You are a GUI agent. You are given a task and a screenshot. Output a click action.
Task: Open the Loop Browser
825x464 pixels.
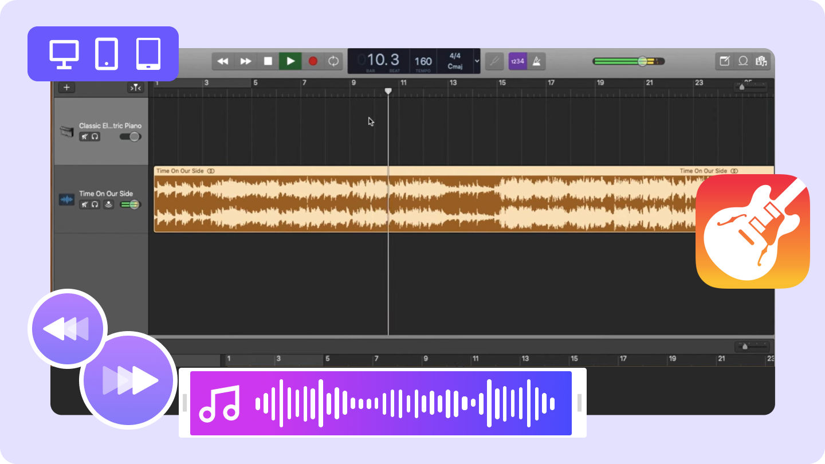[x=743, y=61]
